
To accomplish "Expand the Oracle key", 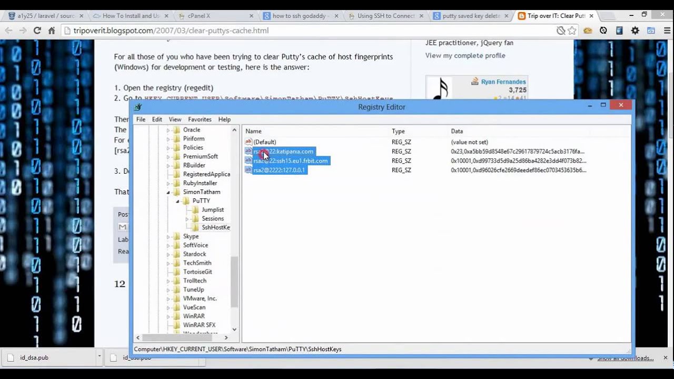I will pos(168,130).
